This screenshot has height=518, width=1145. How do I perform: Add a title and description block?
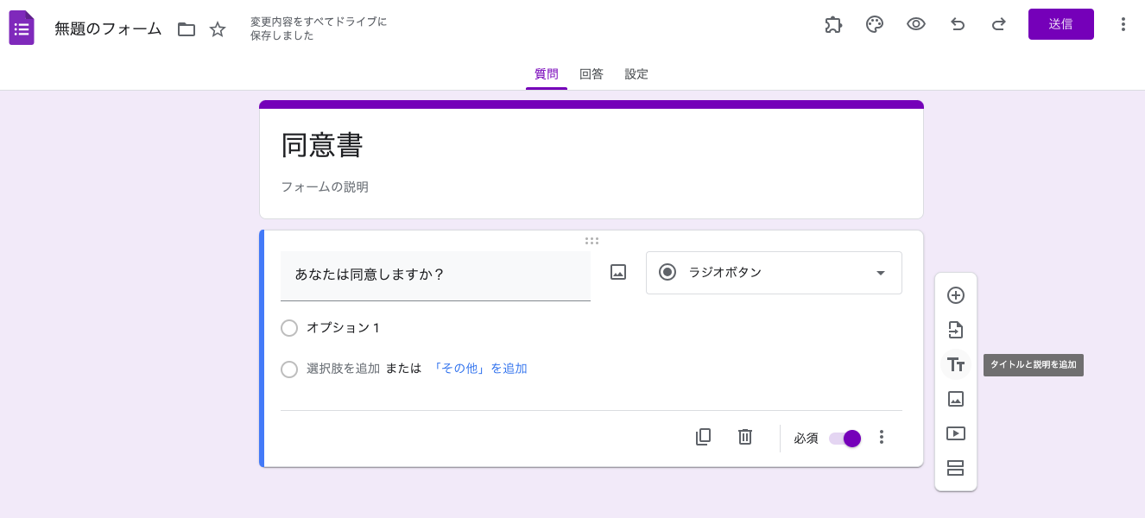956,364
